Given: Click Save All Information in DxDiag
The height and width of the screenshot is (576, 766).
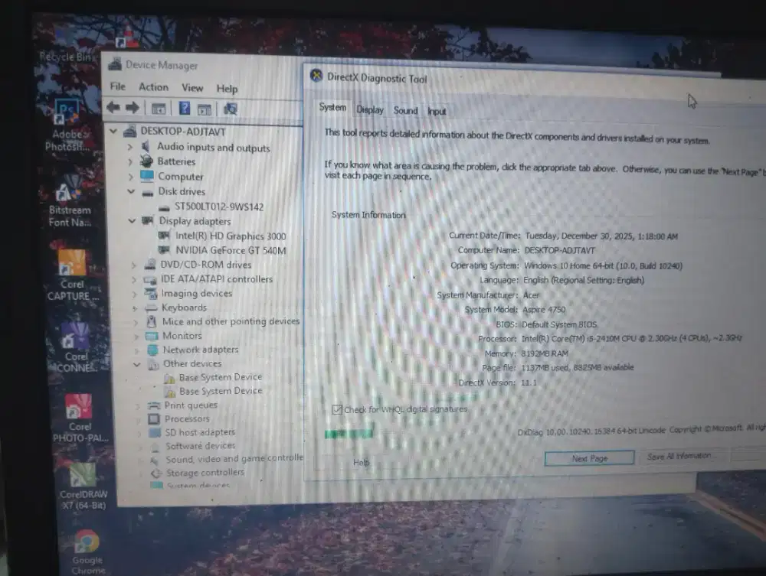Looking at the screenshot, I should coord(682,456).
